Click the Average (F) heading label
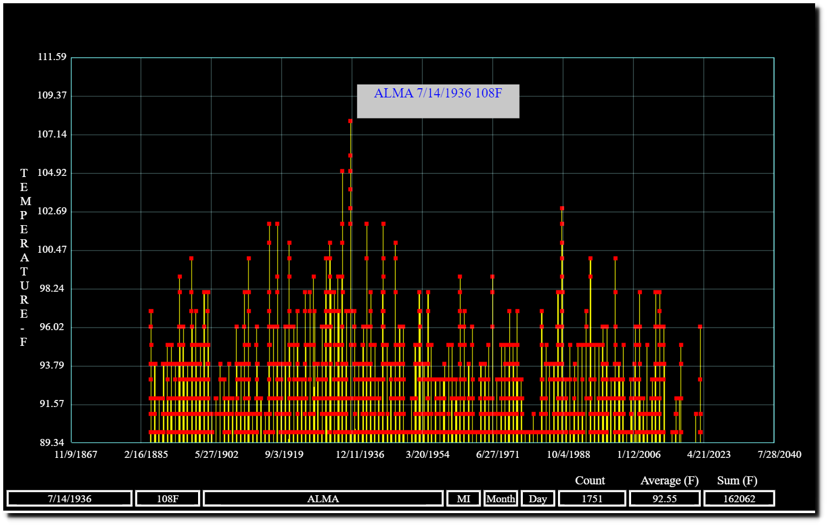The width and height of the screenshot is (827, 525). point(670,481)
